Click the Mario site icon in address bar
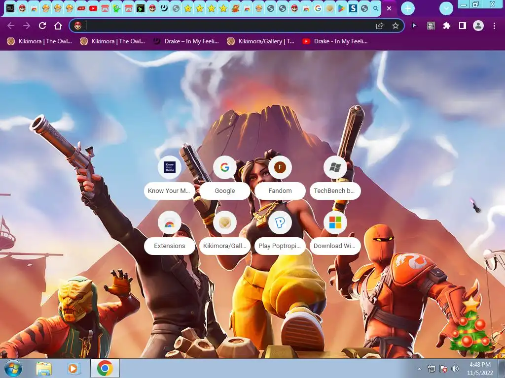505x378 pixels. (x=77, y=26)
